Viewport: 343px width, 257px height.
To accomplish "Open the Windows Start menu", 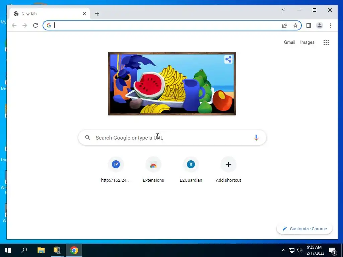I will pos(8,250).
